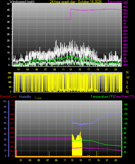Click the "S" compass direction label

[127, 82]
